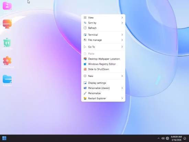
Task: Click the plus-circle icon beside New
Action: coord(85,76)
